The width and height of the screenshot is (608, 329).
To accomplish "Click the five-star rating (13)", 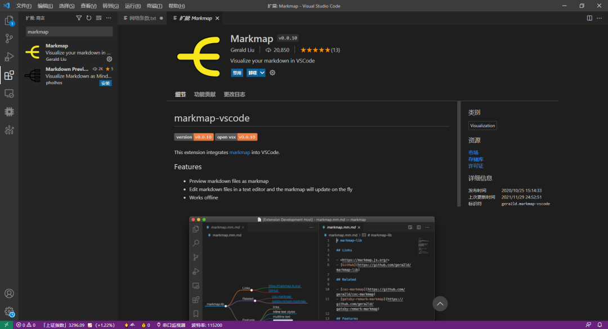I will (x=320, y=50).
